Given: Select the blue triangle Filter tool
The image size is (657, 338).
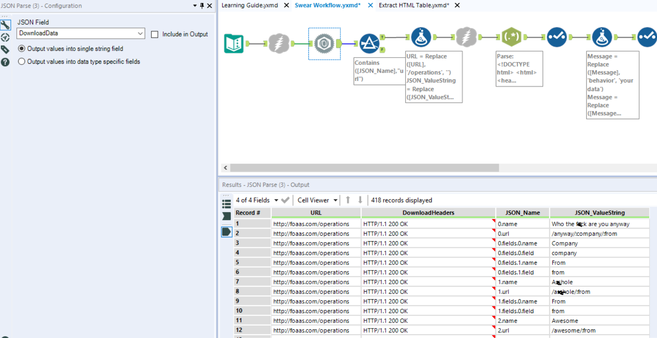Looking at the screenshot, I should click(x=369, y=43).
